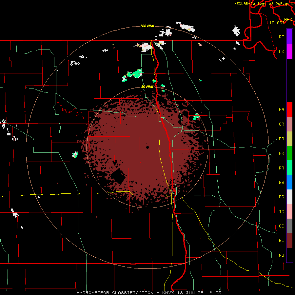Click the ND black legend swatch

pos(289,255)
